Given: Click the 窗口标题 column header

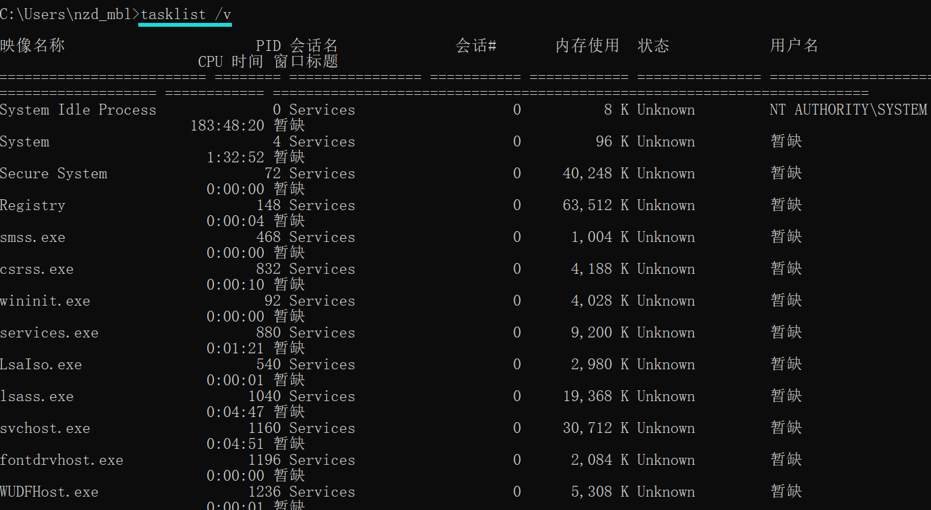Looking at the screenshot, I should tap(306, 62).
